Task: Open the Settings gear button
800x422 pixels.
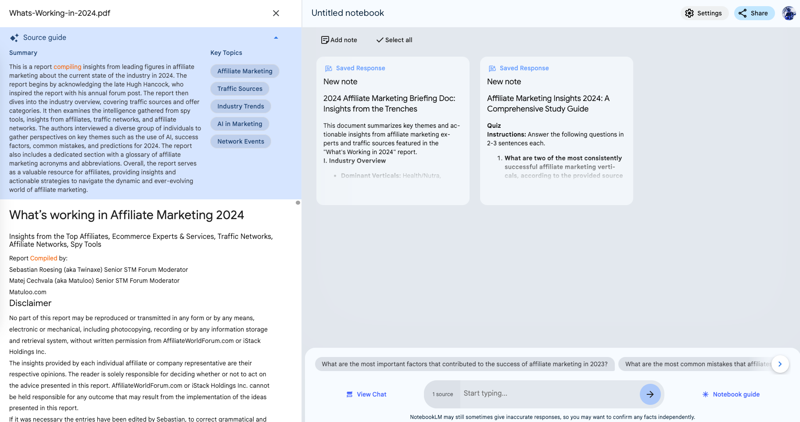Action: 704,13
